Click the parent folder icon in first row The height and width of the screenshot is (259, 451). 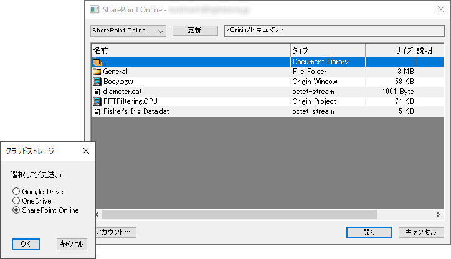[x=97, y=62]
